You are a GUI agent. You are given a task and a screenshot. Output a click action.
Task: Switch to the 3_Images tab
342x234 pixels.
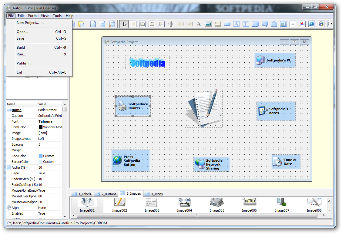(x=131, y=193)
